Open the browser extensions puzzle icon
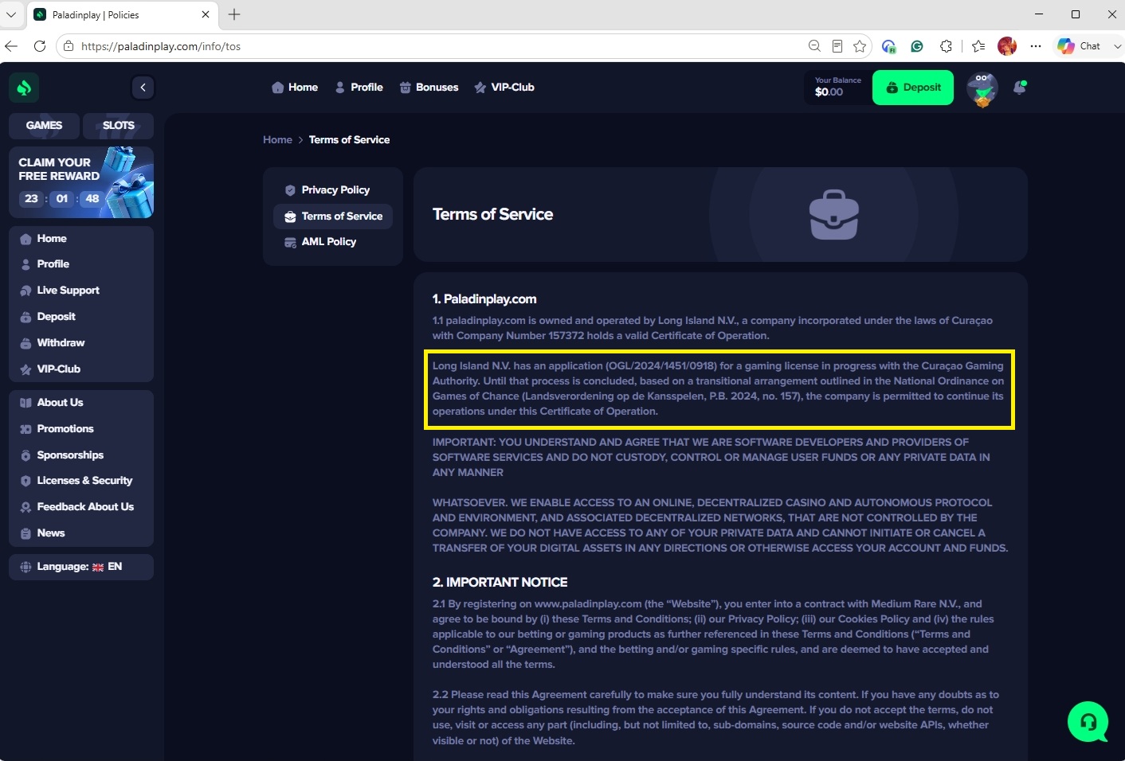This screenshot has width=1125, height=761. coord(946,46)
